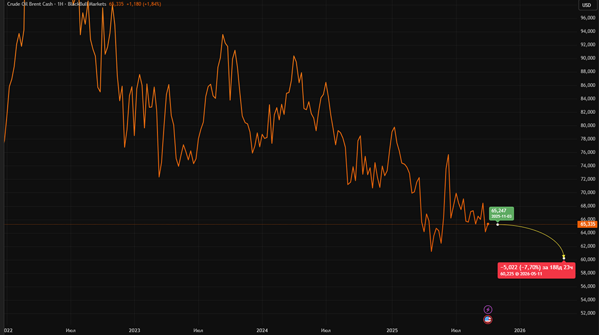Click the 2024 label on time axis
Viewport: 599px width, 335px height.
262,330
